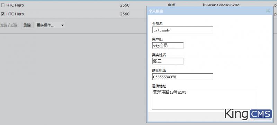Click the 通信地址 address text area
Screen dimensions: 277x125
tap(204, 99)
